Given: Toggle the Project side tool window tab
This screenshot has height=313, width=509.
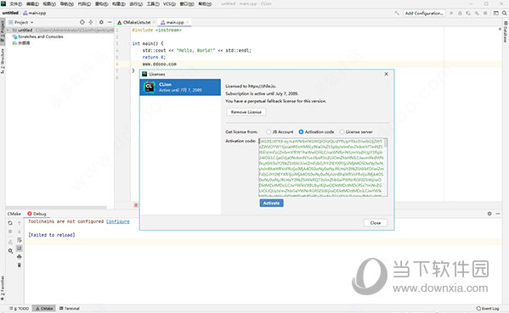Looking at the screenshot, I should [3, 31].
